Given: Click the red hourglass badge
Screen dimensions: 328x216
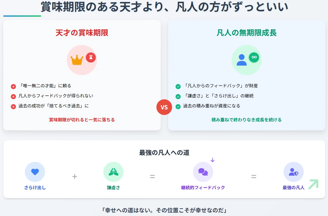Looking at the screenshot, I should click(x=91, y=57).
